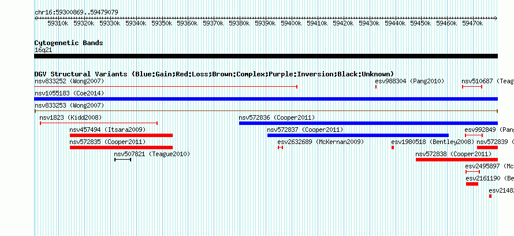Click the esv1980518 (Bentley2008) label
The height and width of the screenshot is (236, 514).
(433, 142)
